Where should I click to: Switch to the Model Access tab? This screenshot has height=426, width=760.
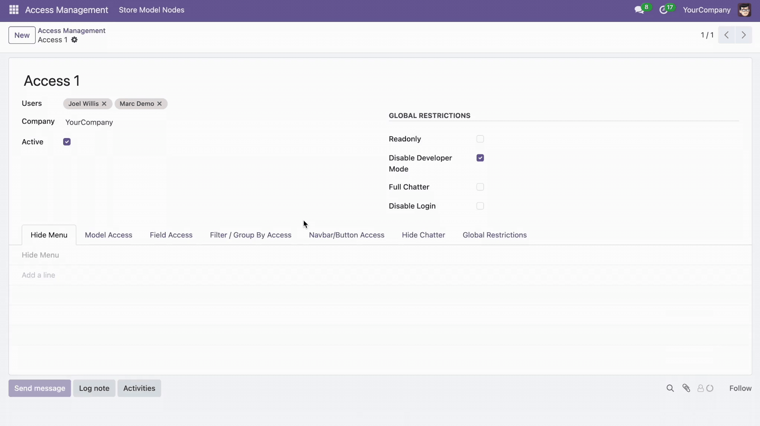tap(108, 235)
